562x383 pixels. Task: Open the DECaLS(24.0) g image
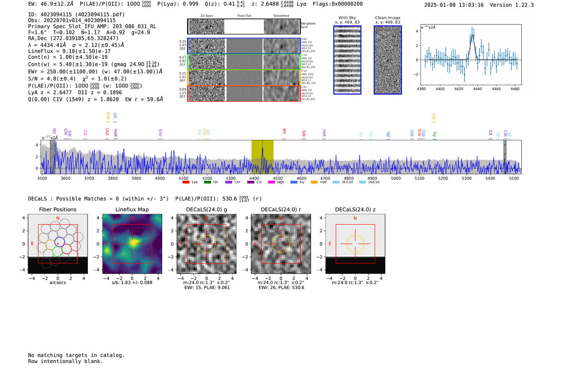(206, 244)
